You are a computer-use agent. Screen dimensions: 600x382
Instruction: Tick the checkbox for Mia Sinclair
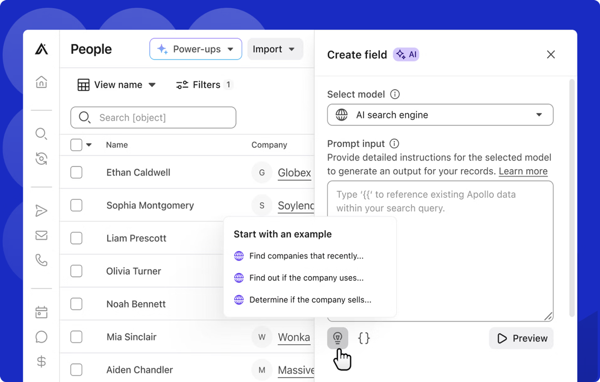pos(76,337)
